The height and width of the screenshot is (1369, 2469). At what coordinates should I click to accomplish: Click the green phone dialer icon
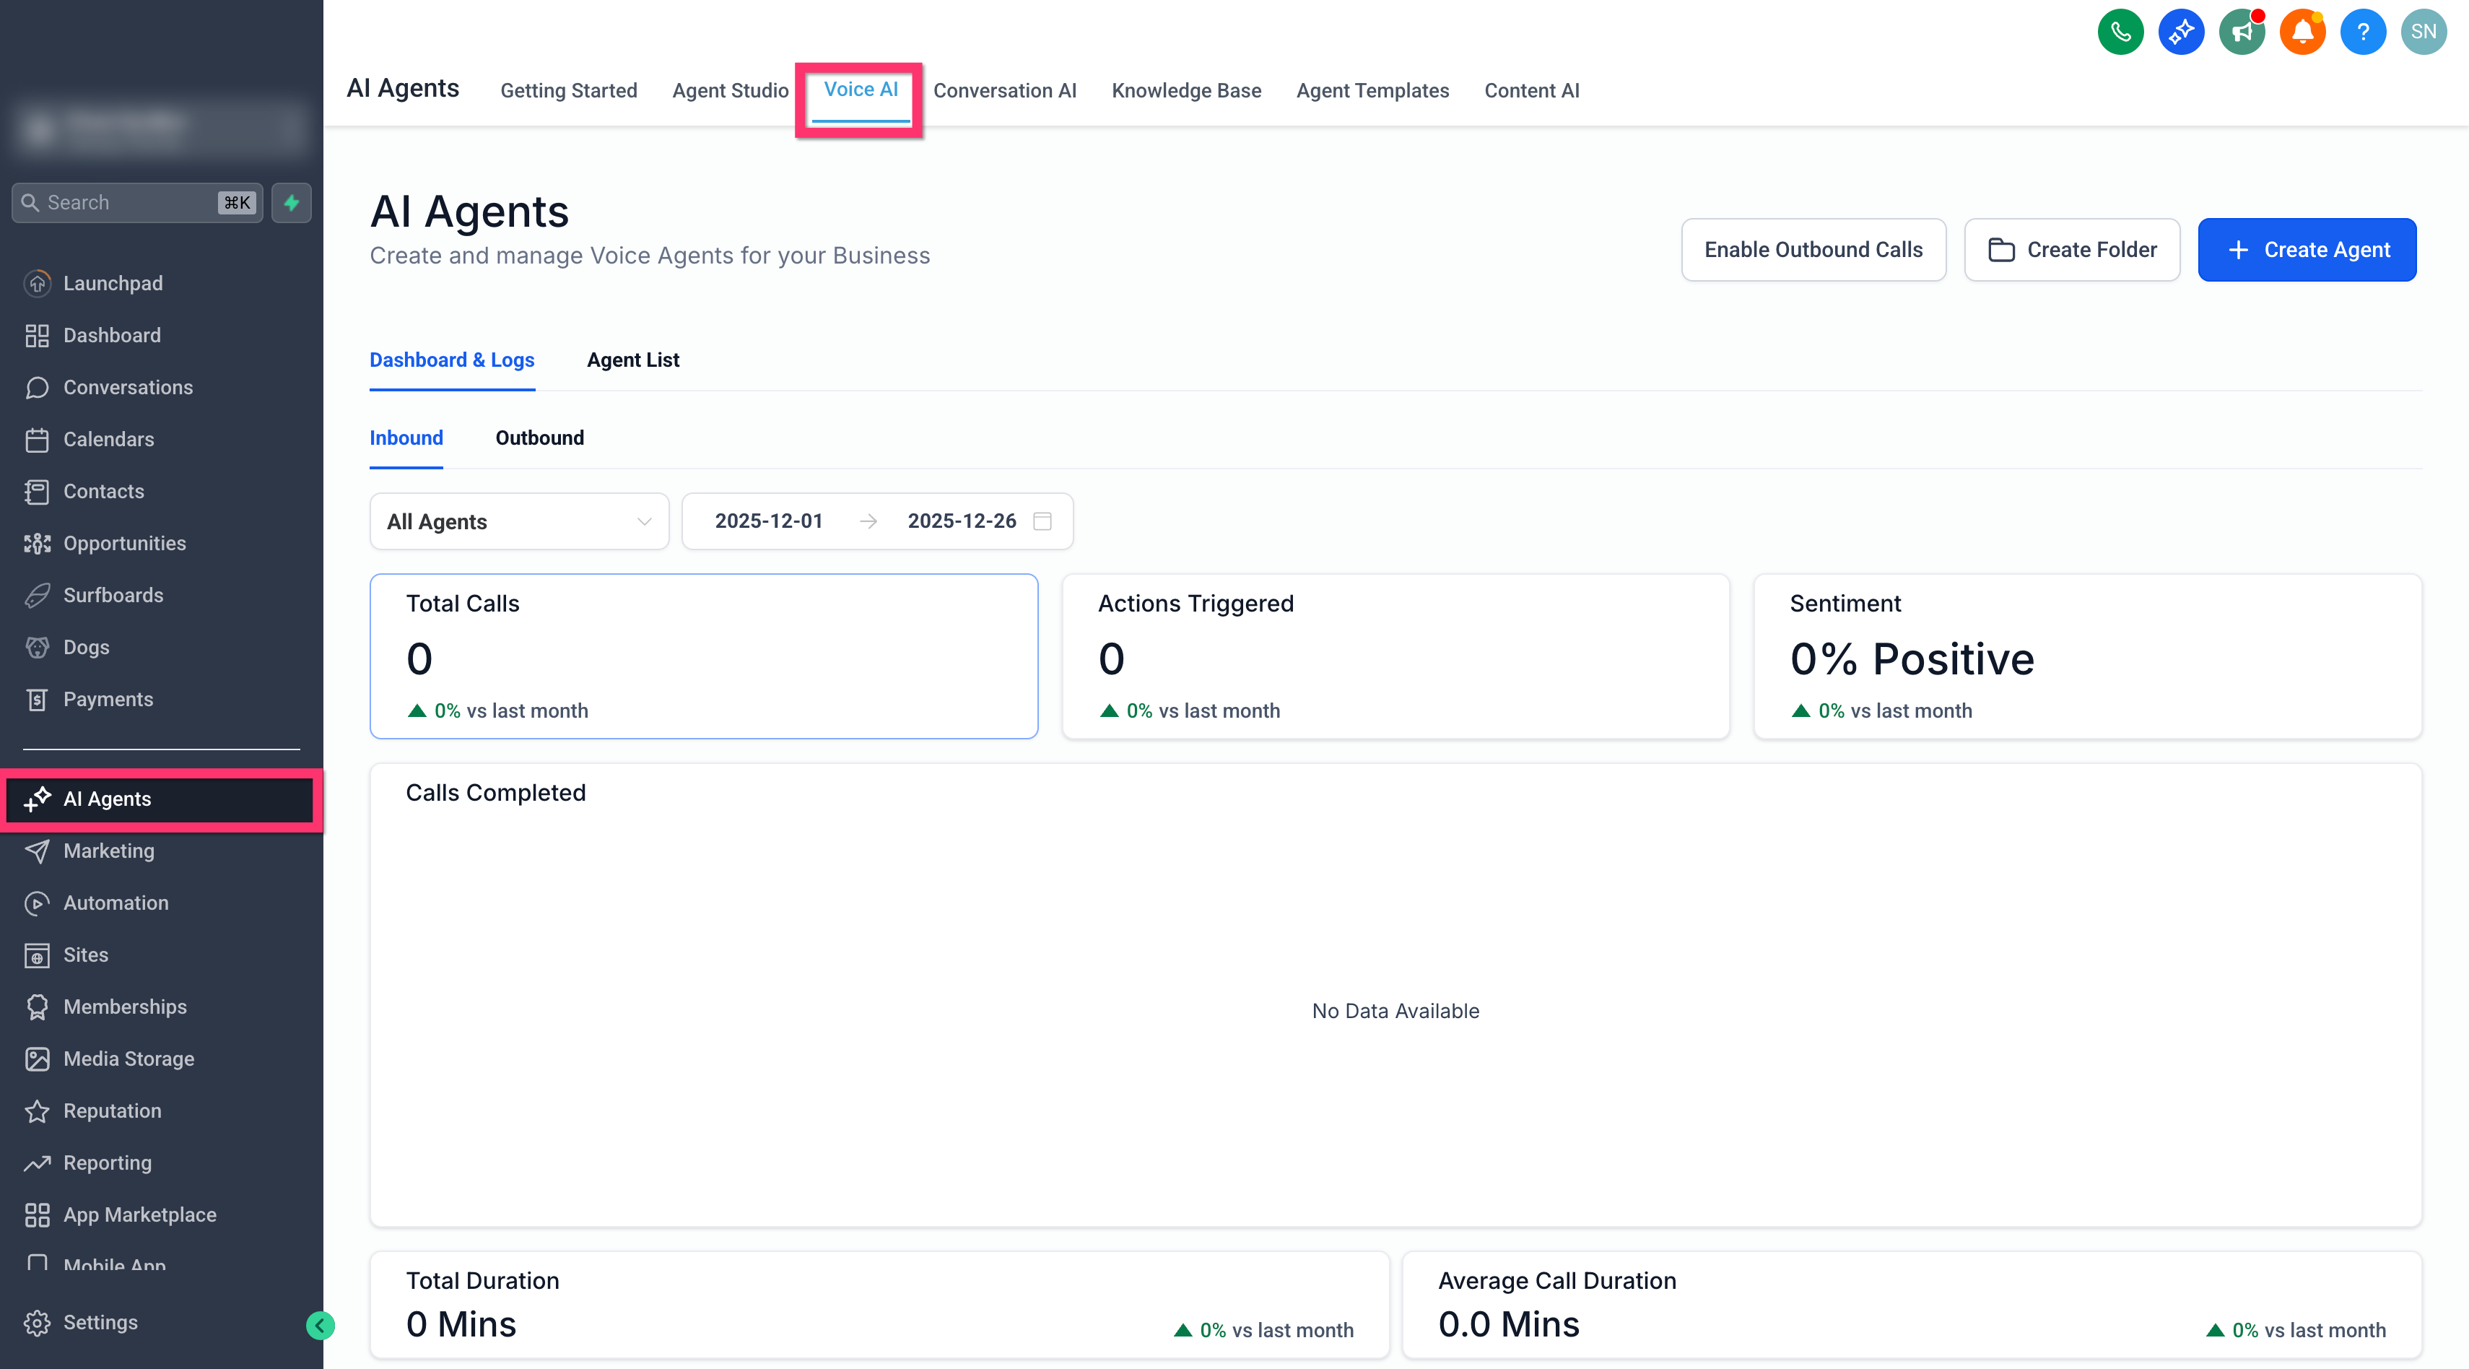[2120, 32]
